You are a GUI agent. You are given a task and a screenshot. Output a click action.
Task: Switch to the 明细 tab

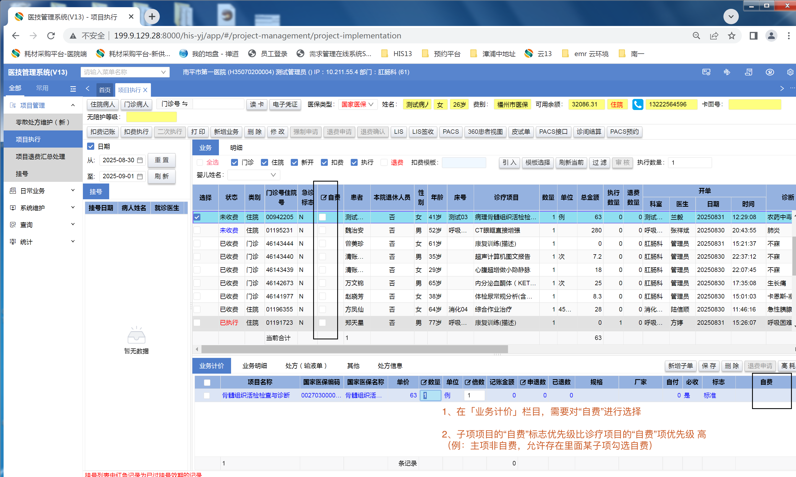[236, 148]
